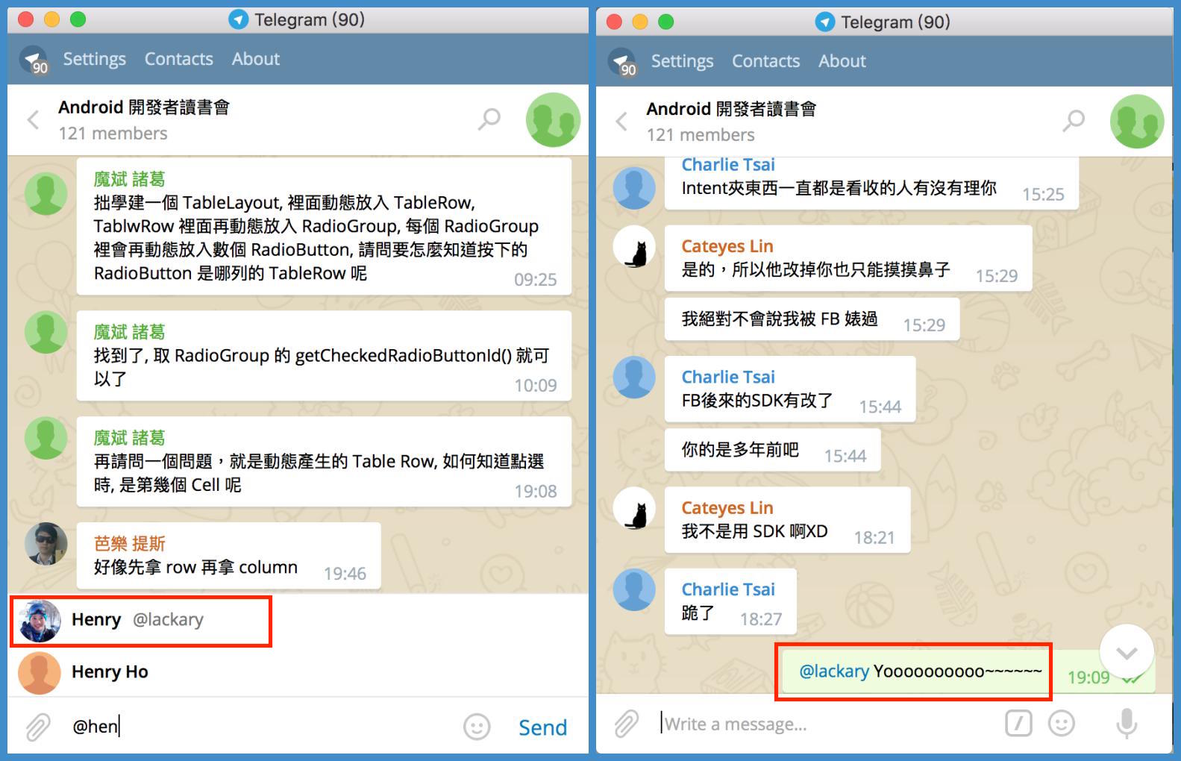
Task: Select Henry Ho mention suggestion
Action: tap(298, 672)
